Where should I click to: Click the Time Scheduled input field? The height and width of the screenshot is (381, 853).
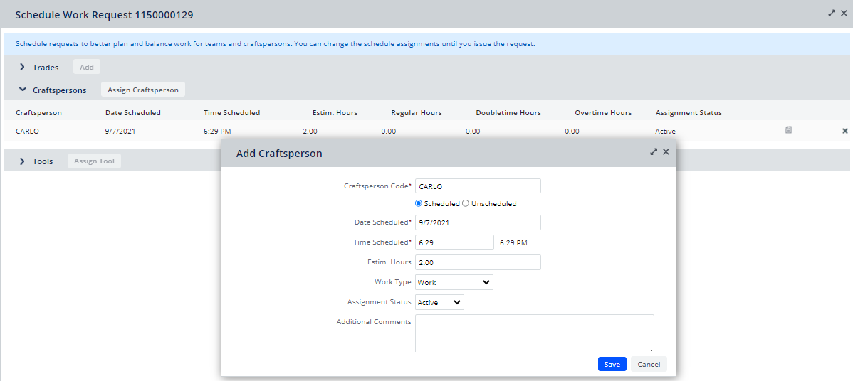point(454,242)
